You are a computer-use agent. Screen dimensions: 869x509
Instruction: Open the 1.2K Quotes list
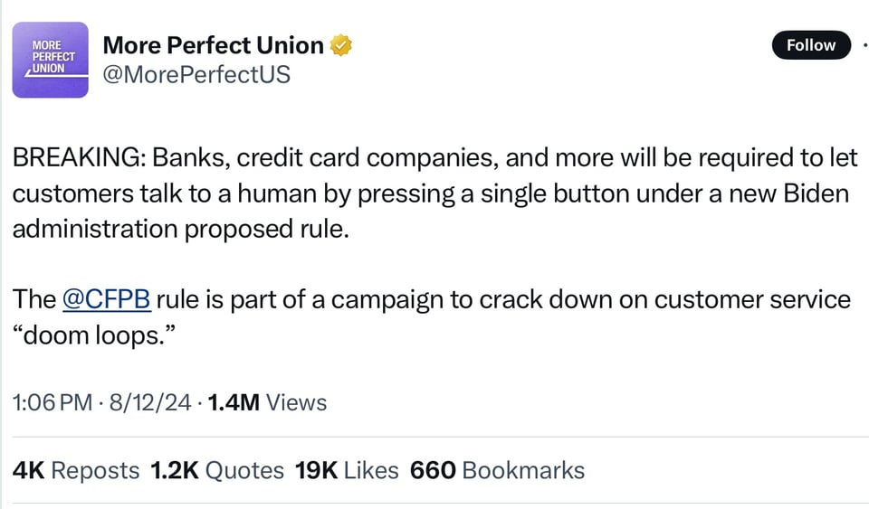click(217, 470)
